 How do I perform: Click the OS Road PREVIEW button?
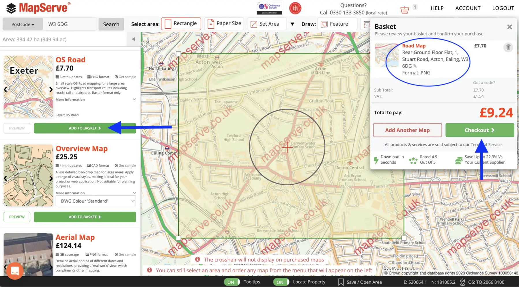click(x=17, y=128)
